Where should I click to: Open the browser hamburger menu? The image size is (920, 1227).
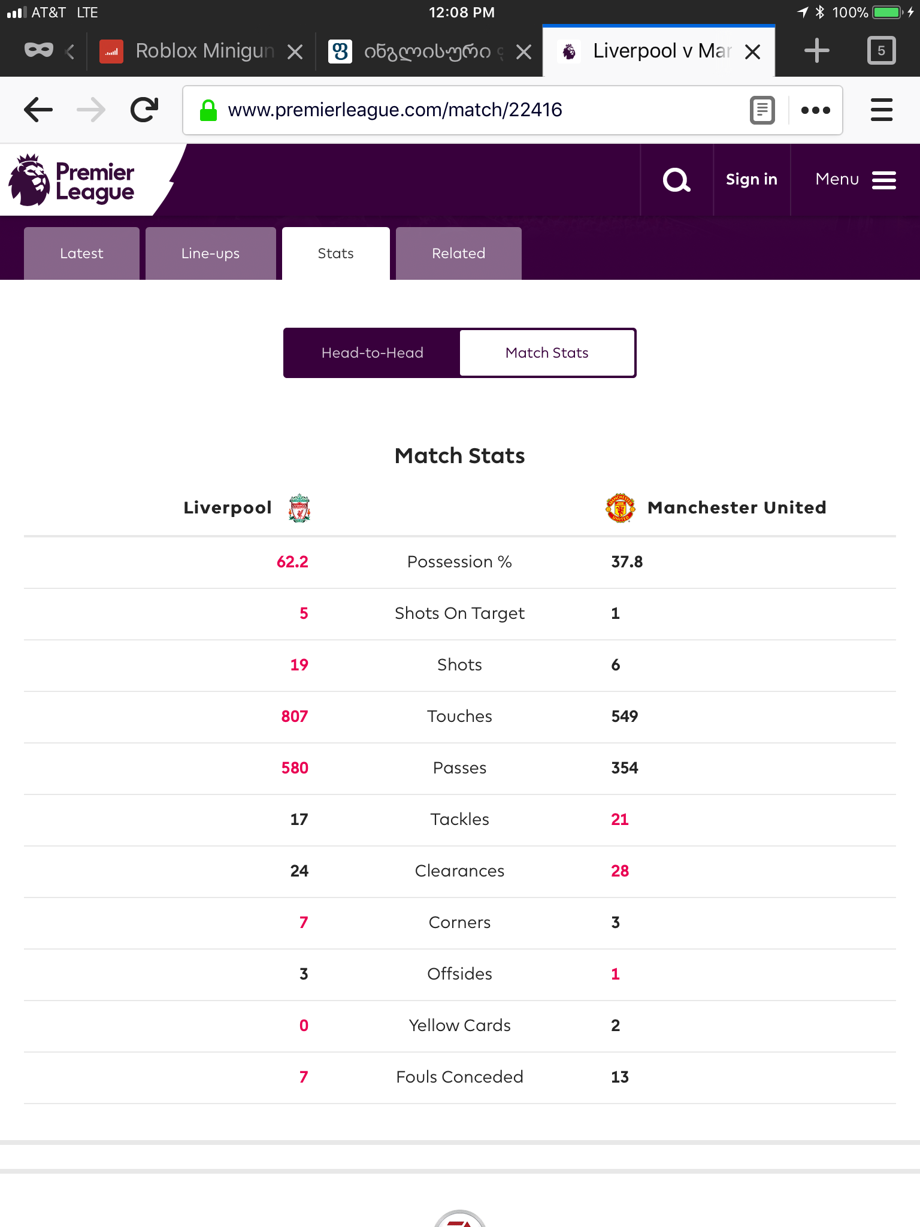pos(881,110)
